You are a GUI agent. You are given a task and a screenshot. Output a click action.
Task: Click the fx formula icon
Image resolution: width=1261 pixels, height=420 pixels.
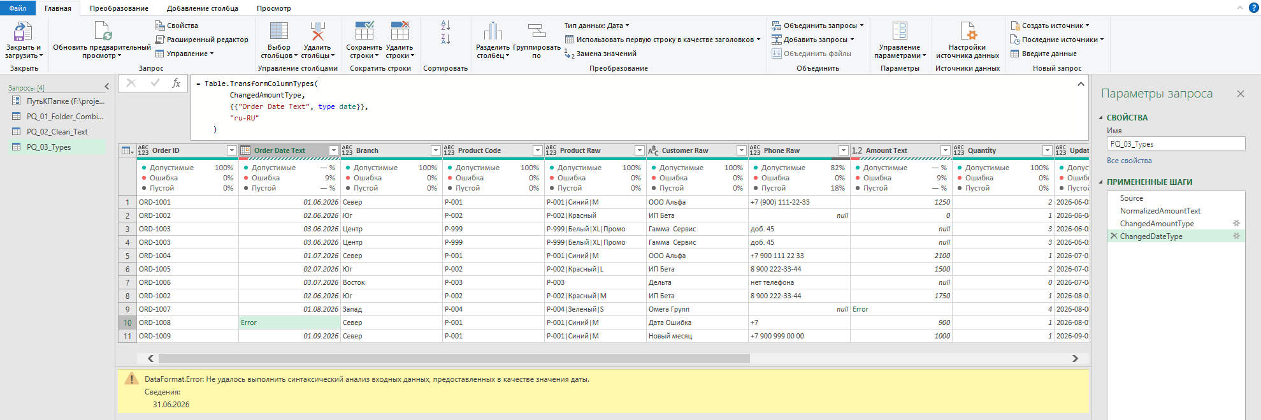point(177,83)
